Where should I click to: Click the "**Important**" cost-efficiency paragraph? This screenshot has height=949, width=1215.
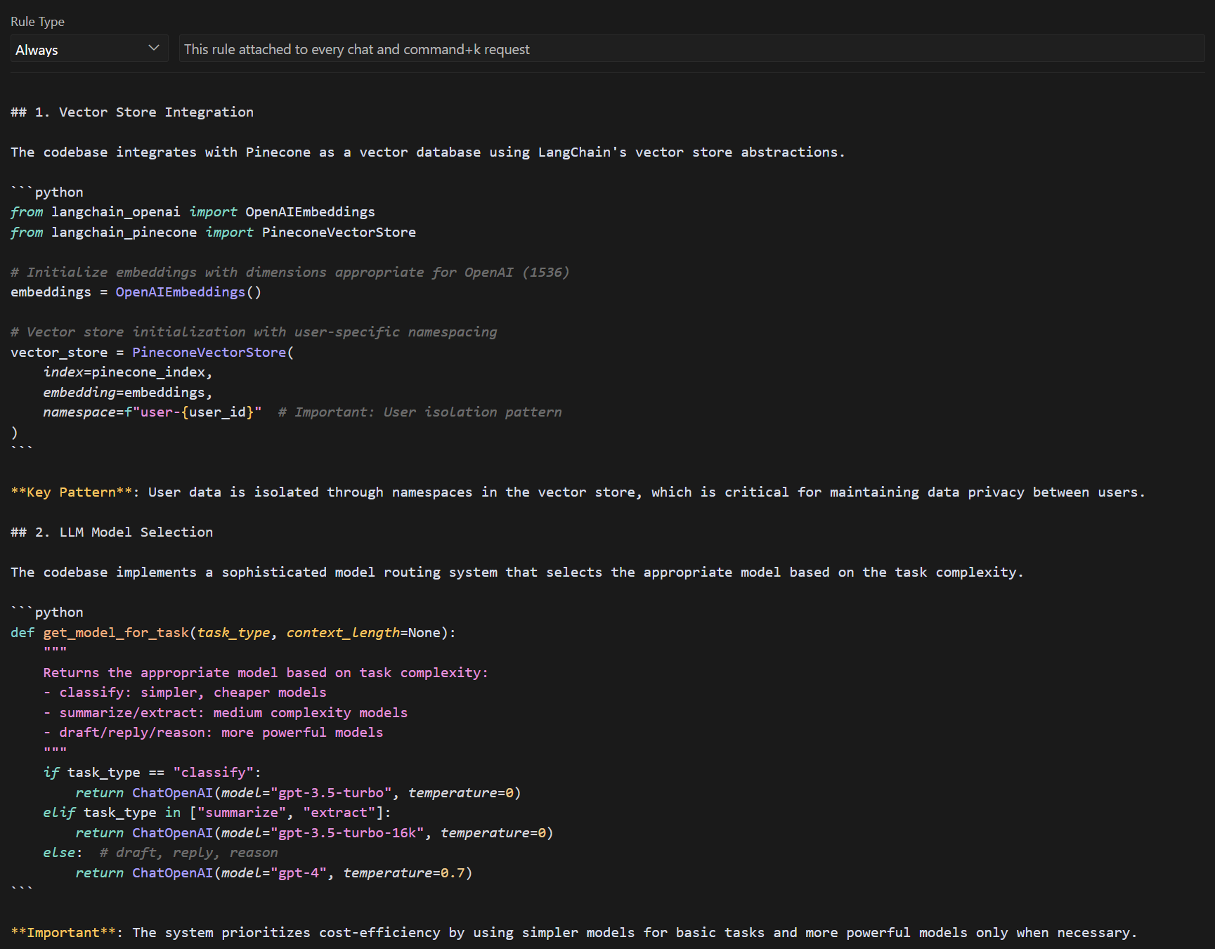(x=573, y=932)
